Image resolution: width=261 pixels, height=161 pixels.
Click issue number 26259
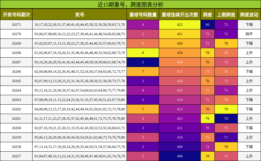(16, 137)
